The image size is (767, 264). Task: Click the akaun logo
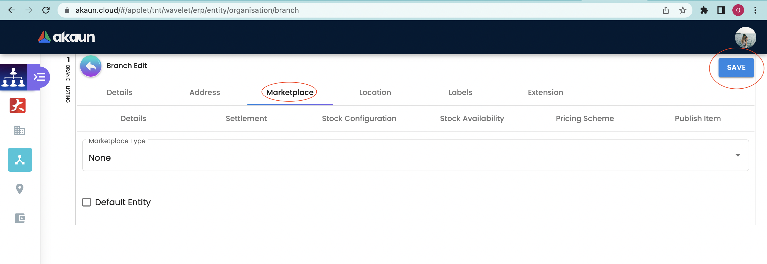[66, 37]
